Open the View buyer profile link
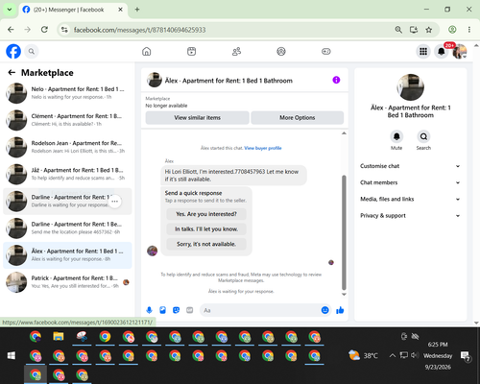Viewport: 480px width, 384px height. 263,148
